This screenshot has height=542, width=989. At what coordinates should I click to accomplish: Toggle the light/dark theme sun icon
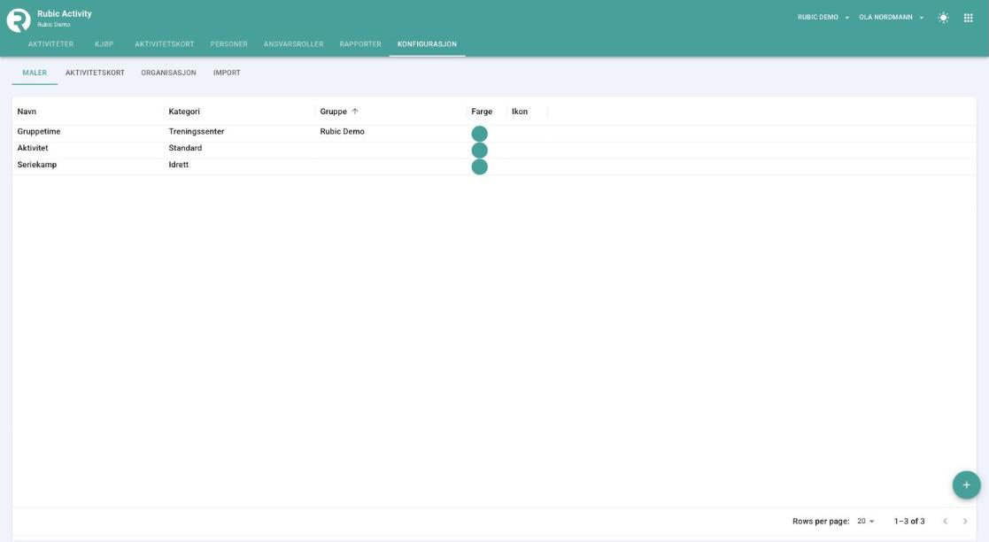943,18
